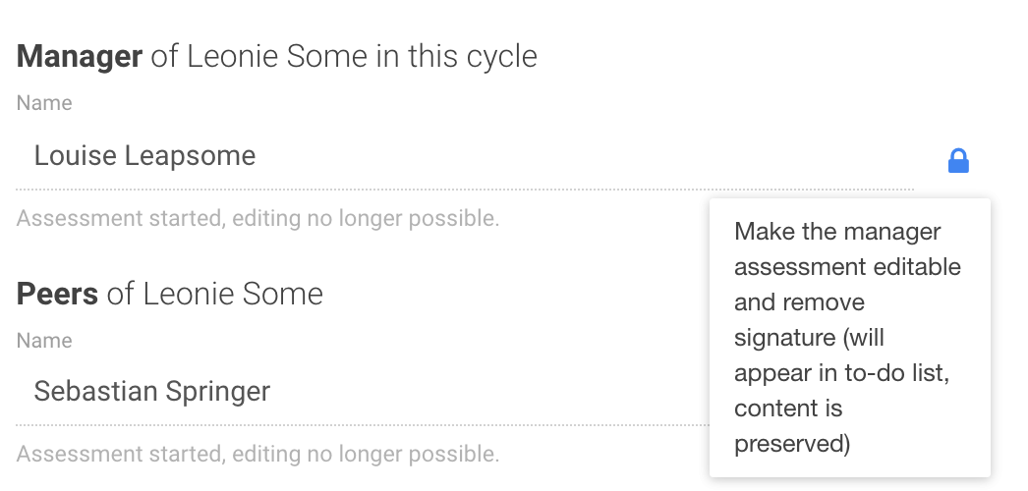Click 'Leonie Some' in the Peers heading

(x=233, y=294)
